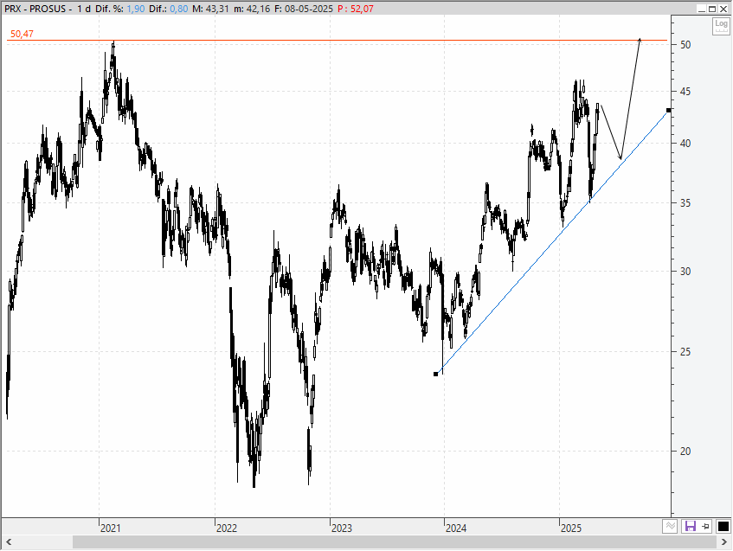Click the 2025 label on time axis
The image size is (733, 551).
[571, 529]
